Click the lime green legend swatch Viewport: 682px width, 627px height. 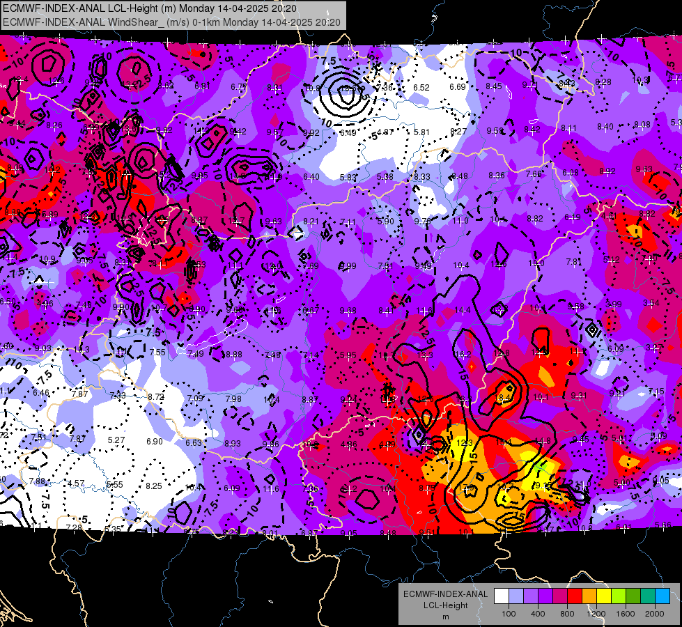[619, 596]
